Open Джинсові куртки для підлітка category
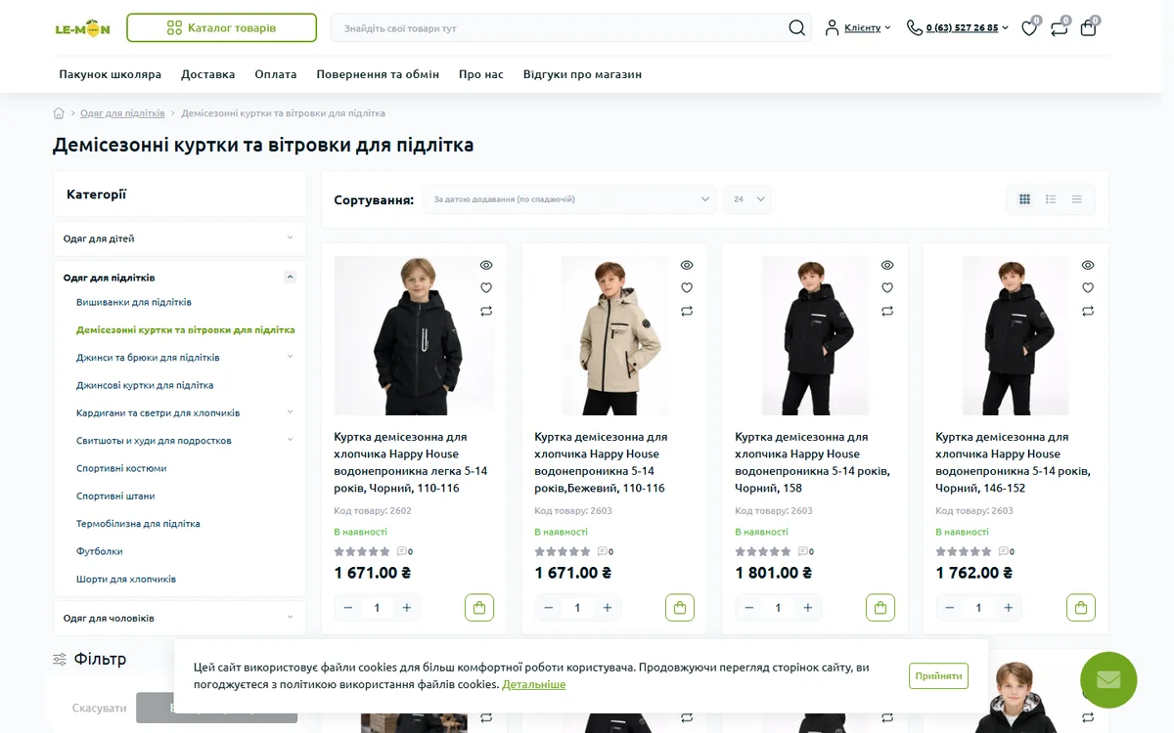 pyautogui.click(x=145, y=385)
